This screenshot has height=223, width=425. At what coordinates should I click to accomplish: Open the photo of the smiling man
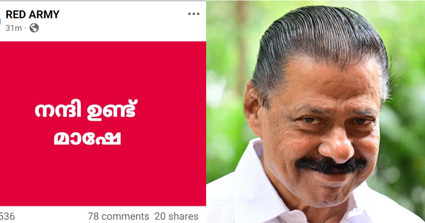click(x=316, y=111)
